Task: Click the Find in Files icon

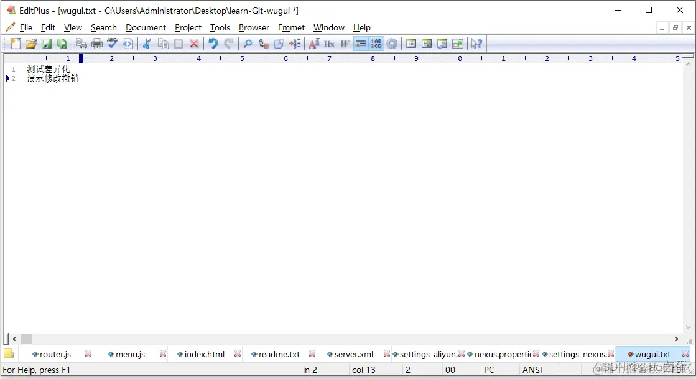Action: tap(279, 44)
